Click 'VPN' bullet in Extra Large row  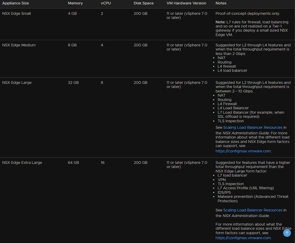[222, 180]
